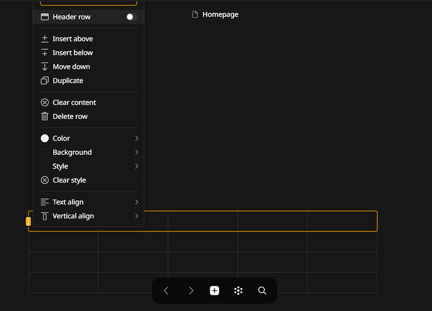Viewport: 432px width, 311px height.
Task: Click the Insert above icon
Action: 44,39
